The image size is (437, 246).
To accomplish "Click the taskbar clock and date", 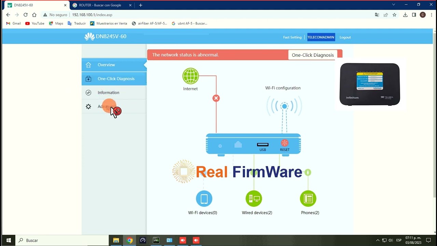I will click(x=413, y=240).
